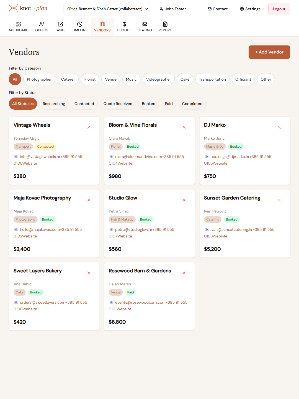Remove the Maja Kovac Photography card
Screen dimensions: 299x399
89,200
